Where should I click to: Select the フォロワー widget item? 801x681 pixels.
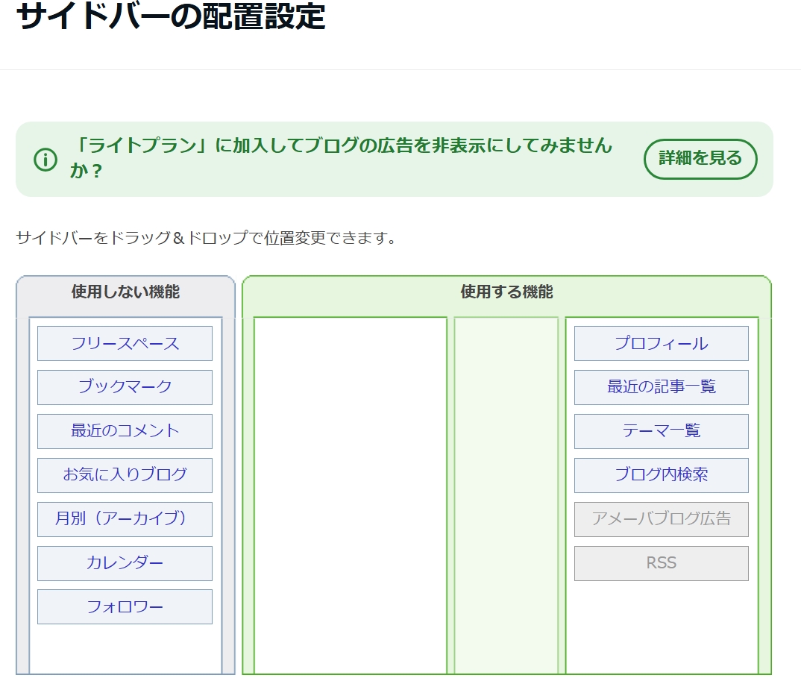click(124, 606)
